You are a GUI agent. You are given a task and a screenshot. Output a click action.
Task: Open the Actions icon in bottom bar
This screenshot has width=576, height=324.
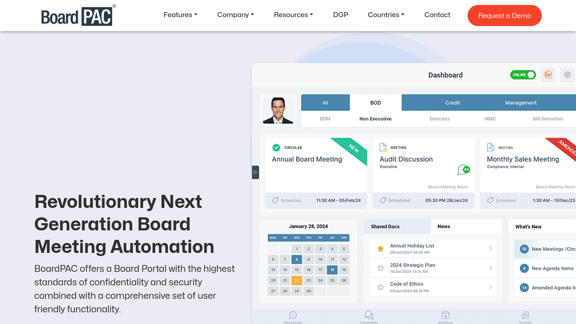pyautogui.click(x=525, y=315)
